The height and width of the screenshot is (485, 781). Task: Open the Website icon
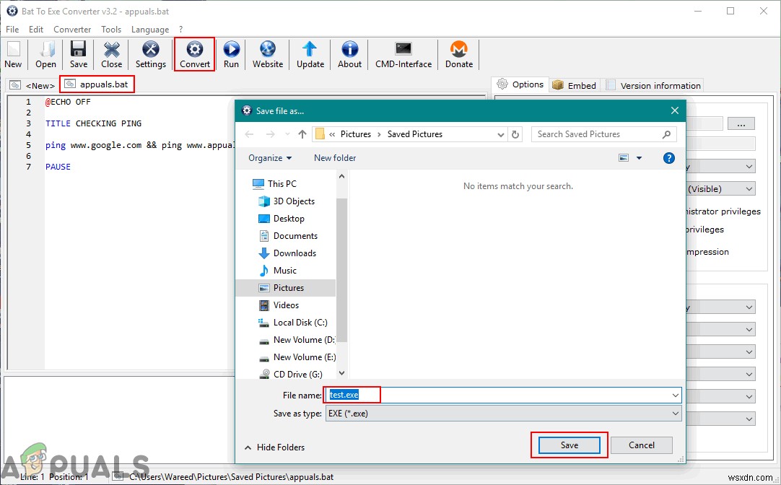click(x=267, y=54)
